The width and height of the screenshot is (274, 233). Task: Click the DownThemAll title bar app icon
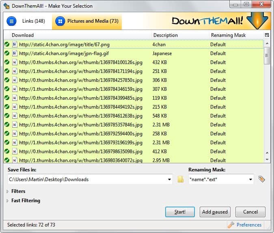[6, 6]
